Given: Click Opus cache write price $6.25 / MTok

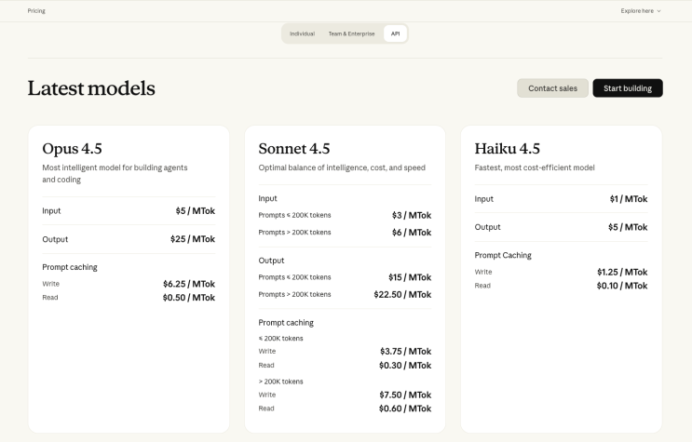Looking at the screenshot, I should click(x=189, y=284).
